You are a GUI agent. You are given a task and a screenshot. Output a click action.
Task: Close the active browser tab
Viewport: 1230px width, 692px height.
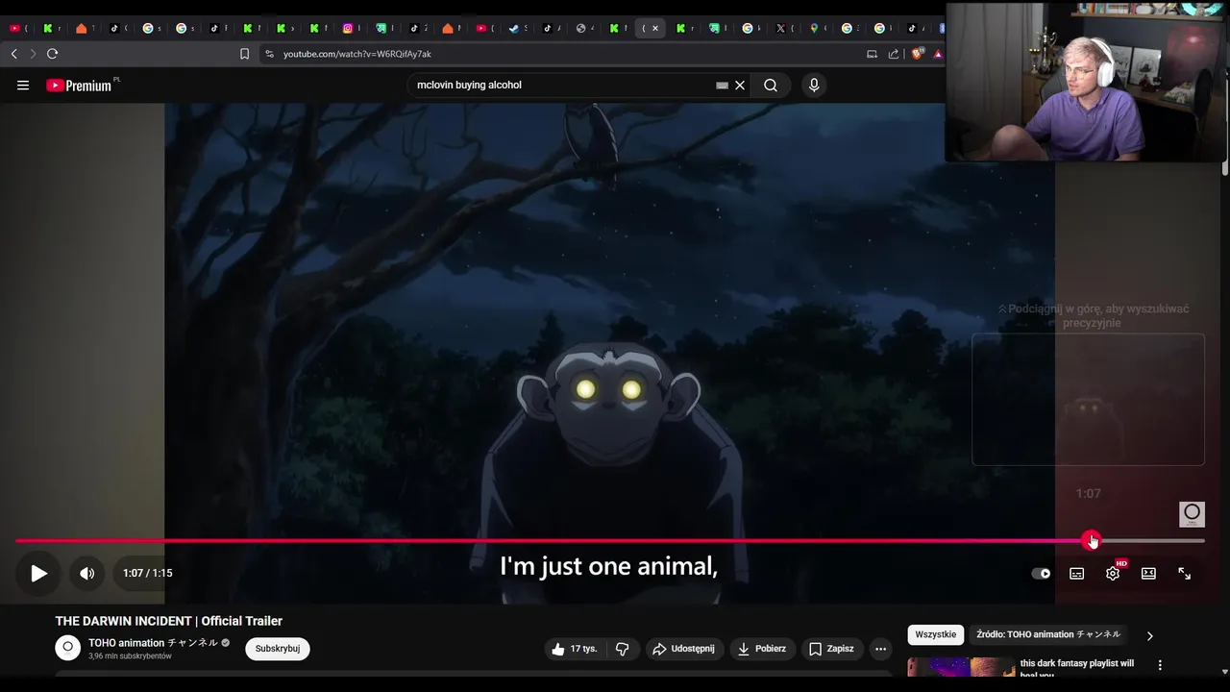point(655,28)
